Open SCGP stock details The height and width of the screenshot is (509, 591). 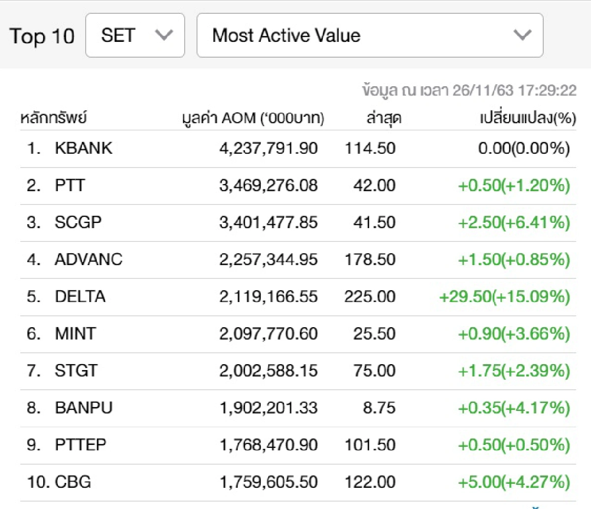pos(78,222)
